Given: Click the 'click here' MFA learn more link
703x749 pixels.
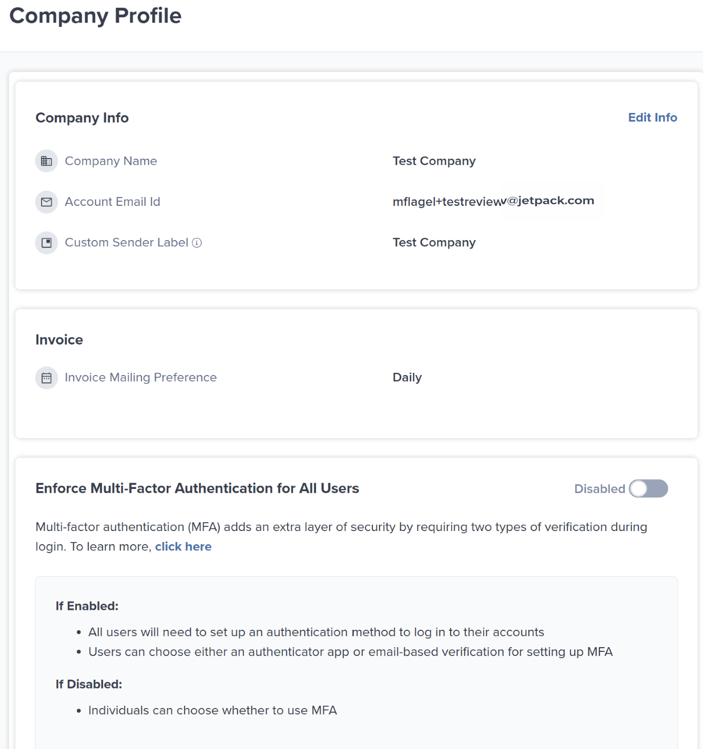Looking at the screenshot, I should pos(183,546).
